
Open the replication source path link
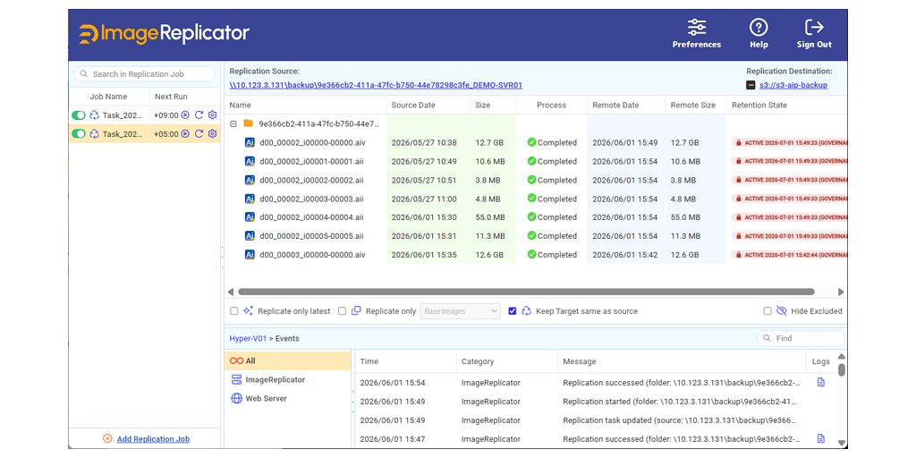coord(376,85)
